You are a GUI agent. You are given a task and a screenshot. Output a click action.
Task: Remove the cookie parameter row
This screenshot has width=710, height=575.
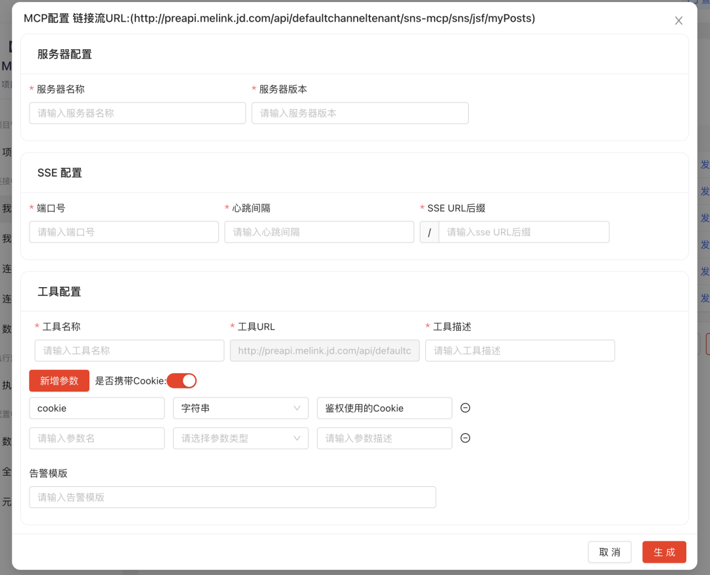(x=465, y=408)
